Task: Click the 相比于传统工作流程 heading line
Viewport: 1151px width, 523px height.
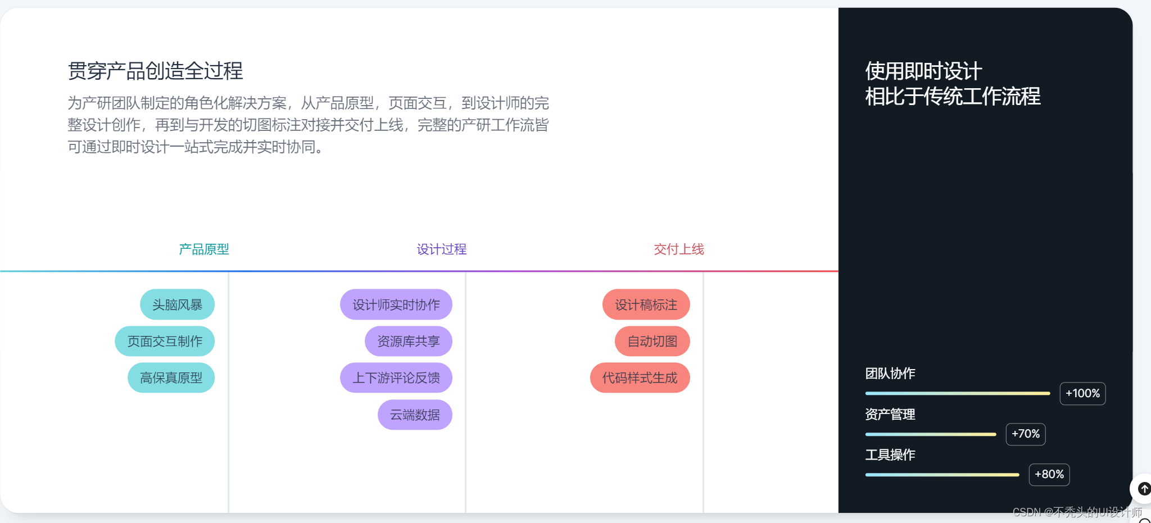Action: (953, 97)
